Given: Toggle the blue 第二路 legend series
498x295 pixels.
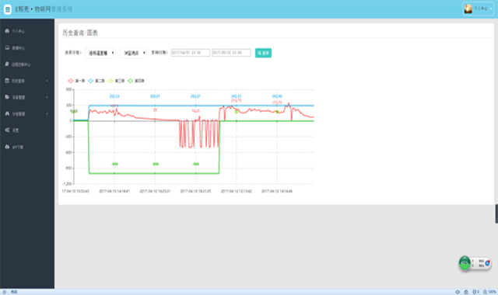Looking at the screenshot, I should (x=96, y=81).
